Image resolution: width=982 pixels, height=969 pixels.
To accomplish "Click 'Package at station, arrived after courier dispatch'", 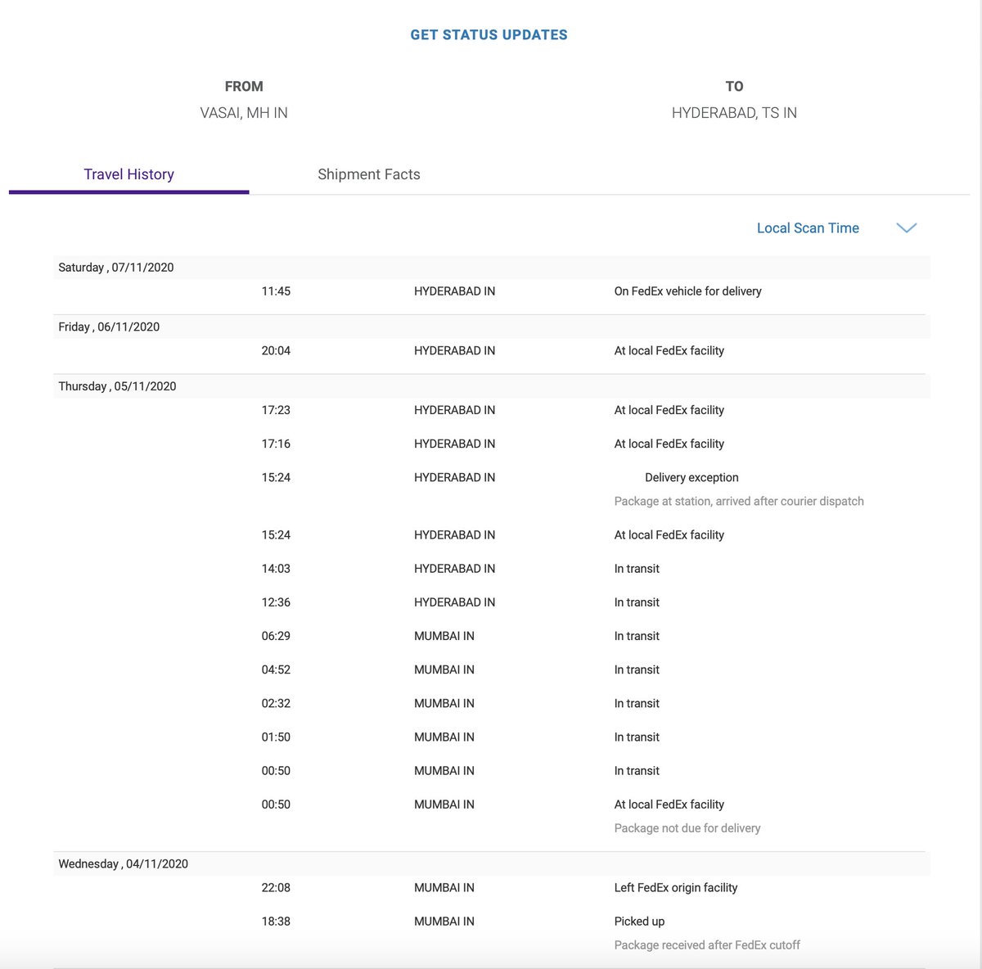I will click(739, 501).
